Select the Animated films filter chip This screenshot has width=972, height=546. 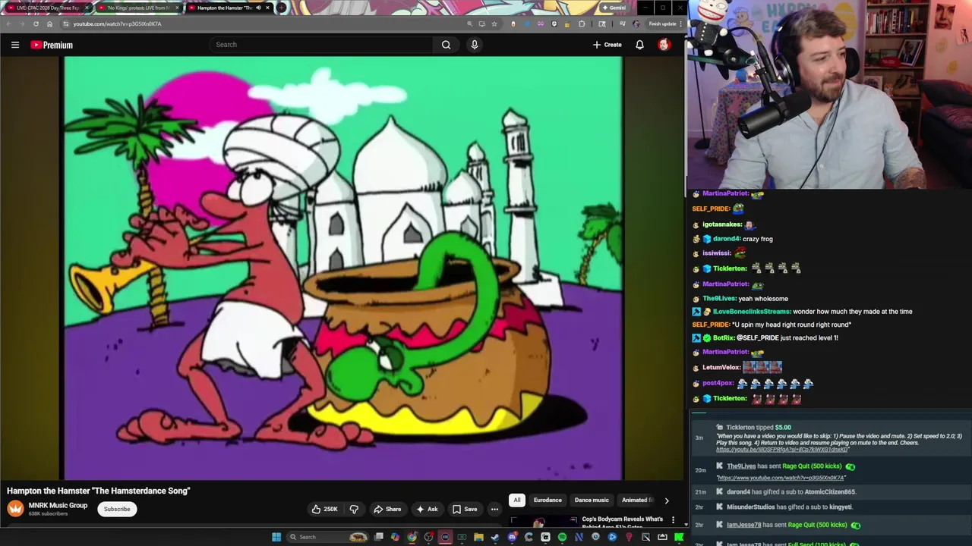637,500
